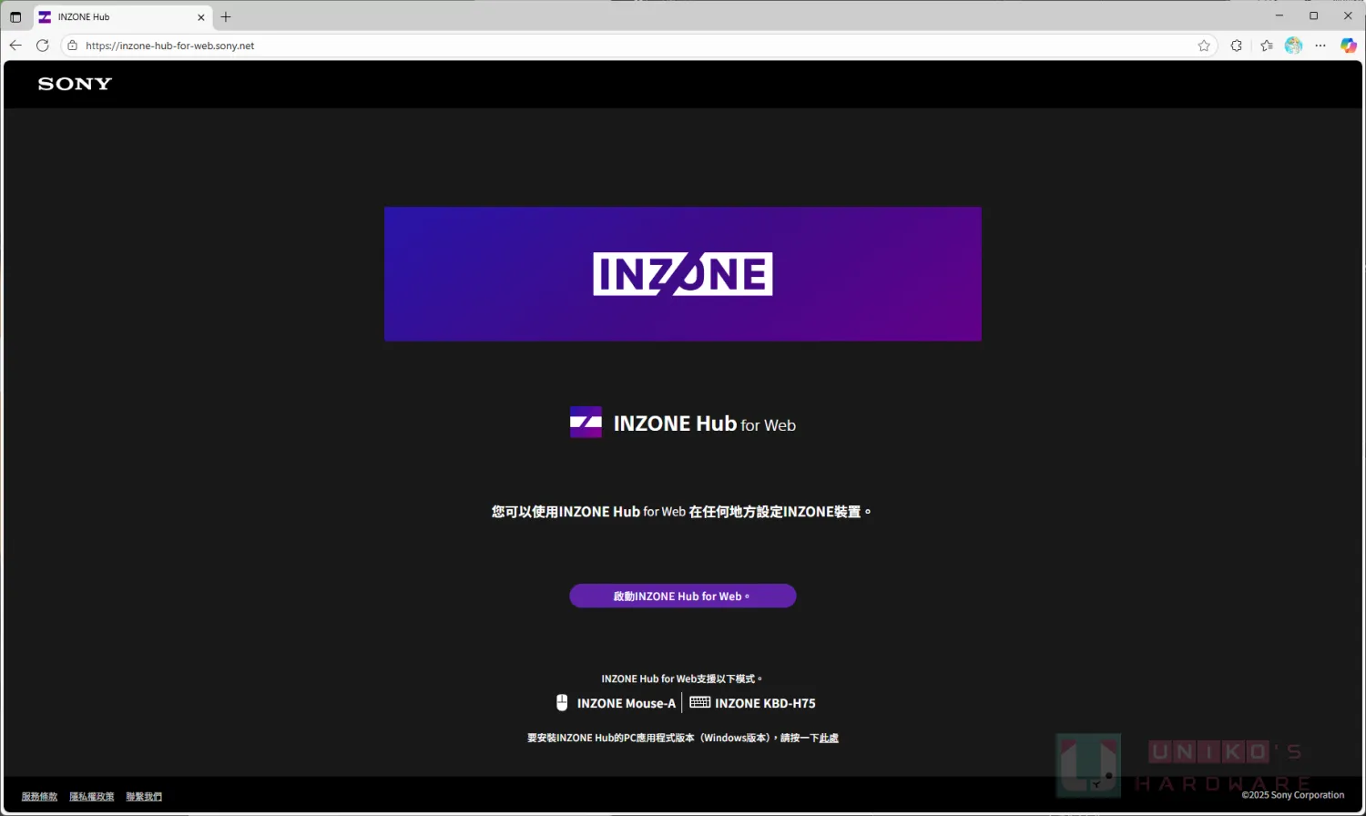This screenshot has width=1366, height=816.
Task: Open the browser Settings and more menu
Action: point(1320,46)
